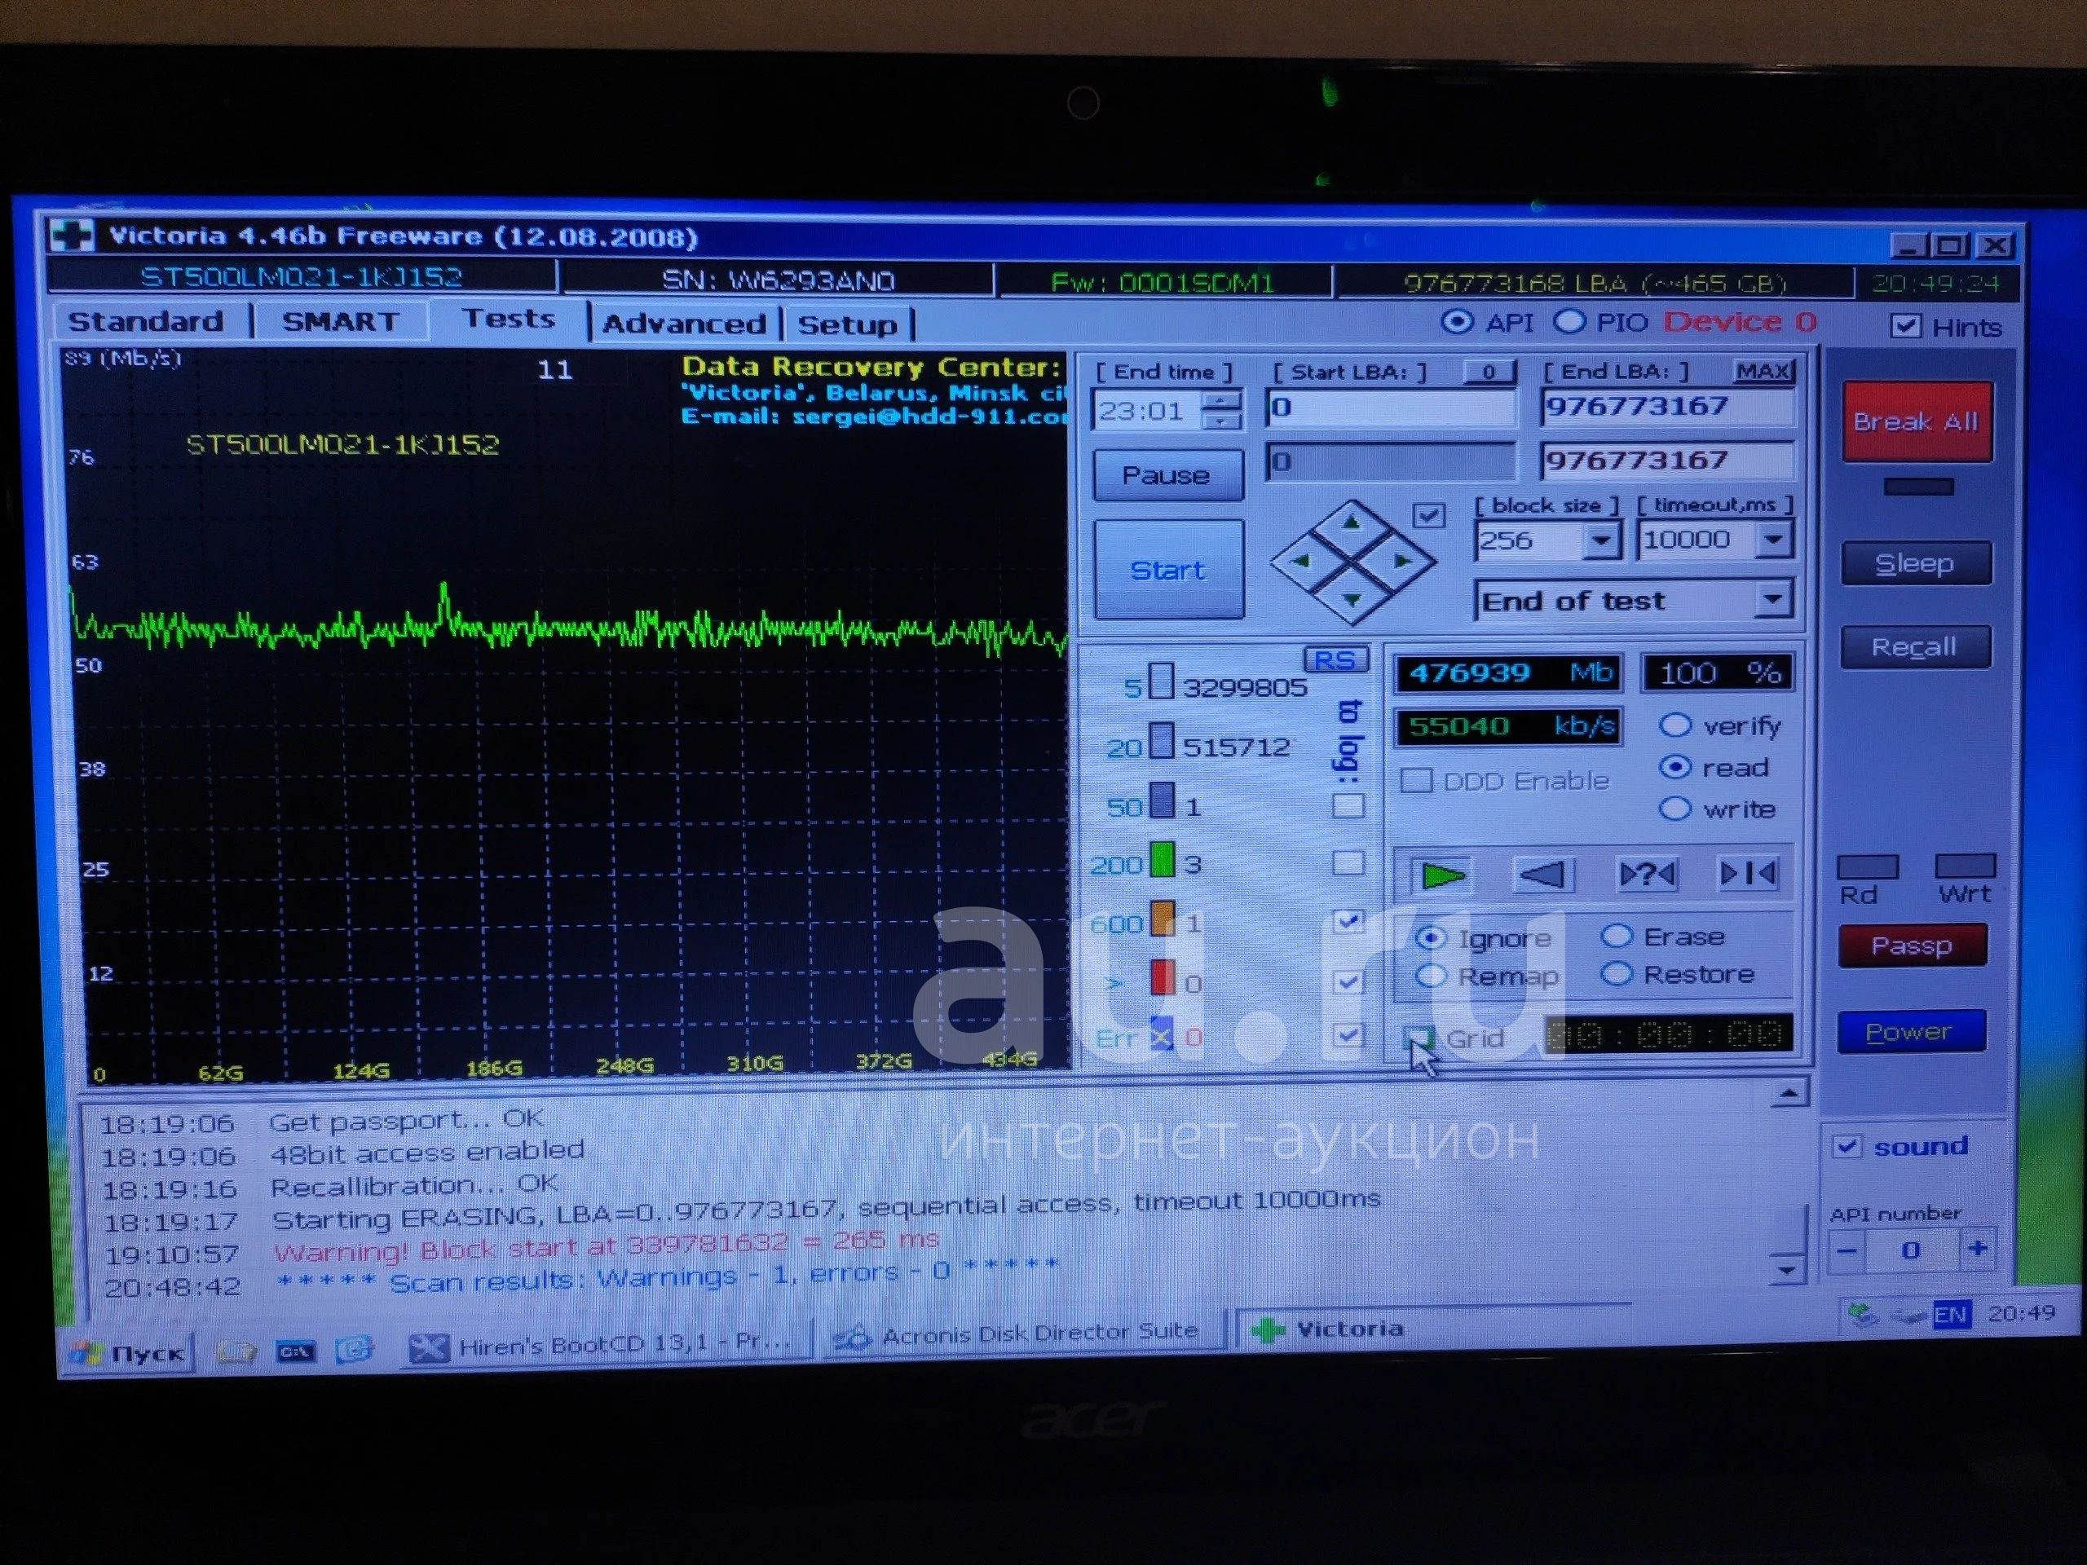Click the Start scan button
2087x1565 pixels.
click(x=1168, y=570)
